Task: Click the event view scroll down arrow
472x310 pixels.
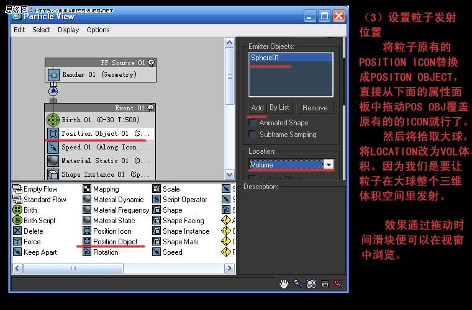Action: 230,174
